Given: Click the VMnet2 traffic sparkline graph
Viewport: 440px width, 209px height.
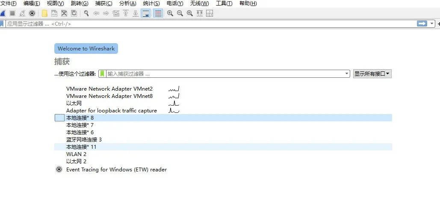Looking at the screenshot, I should pos(174,88).
